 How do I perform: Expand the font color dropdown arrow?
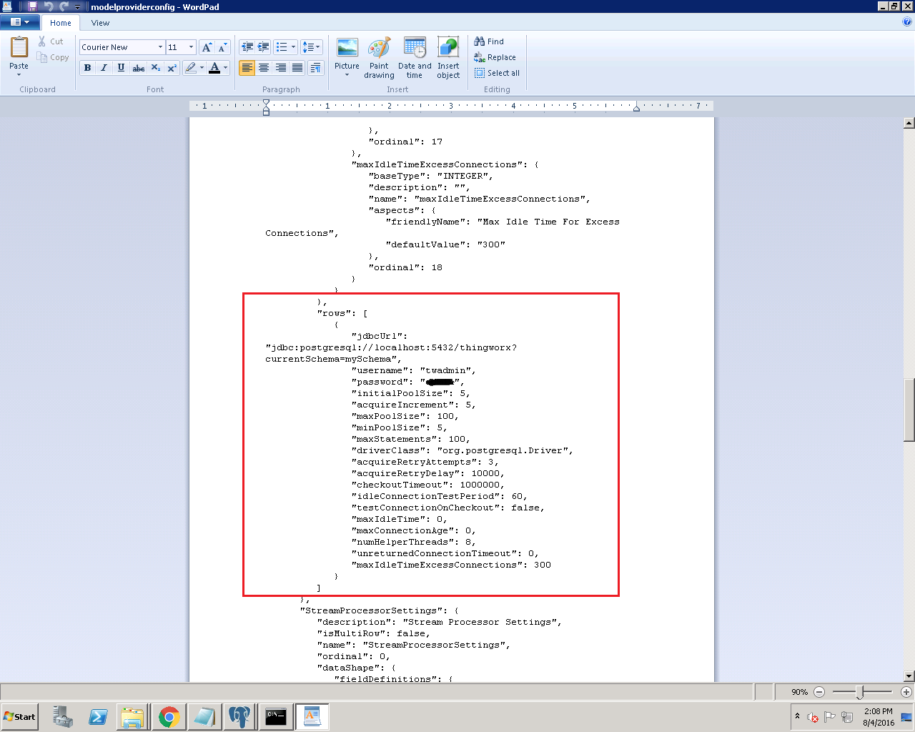[226, 68]
